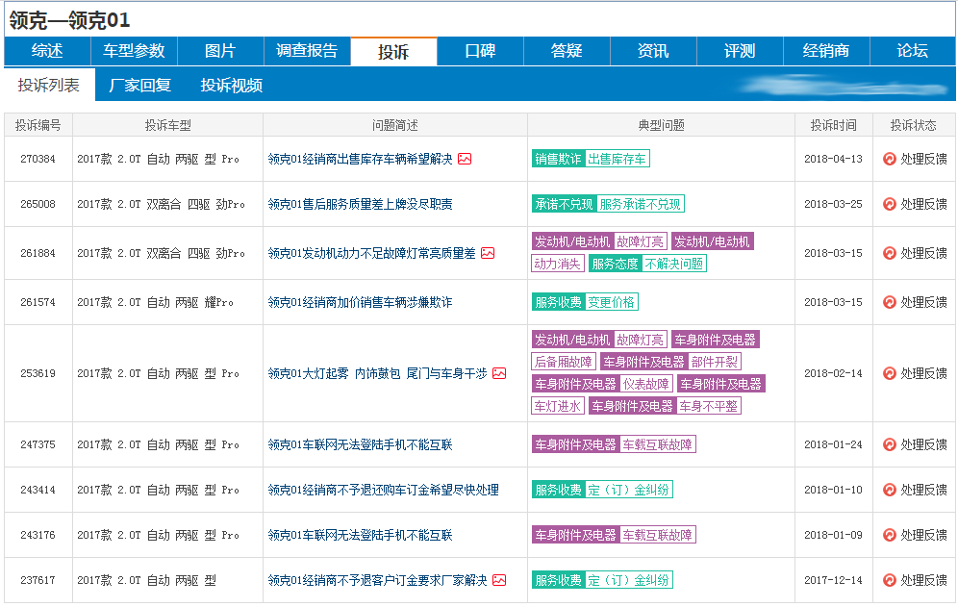The image size is (958, 607).
Task: Click image icon beside complaint 237617 description
Action: point(499,580)
